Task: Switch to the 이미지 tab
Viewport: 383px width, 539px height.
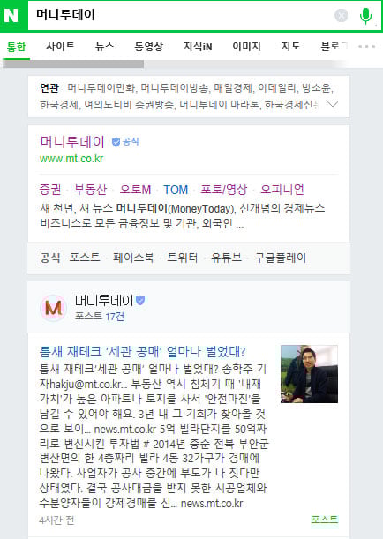Action: point(246,47)
